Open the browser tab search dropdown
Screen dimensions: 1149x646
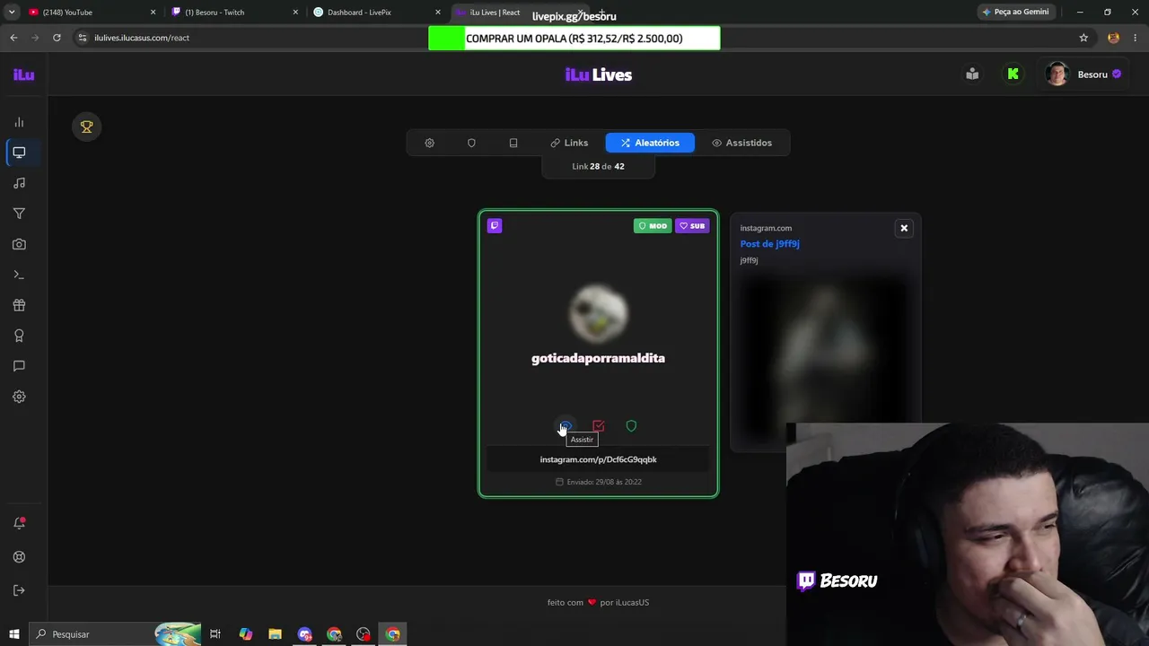[x=12, y=13]
